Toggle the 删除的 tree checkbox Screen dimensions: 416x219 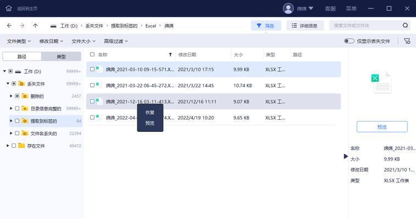click(17, 96)
